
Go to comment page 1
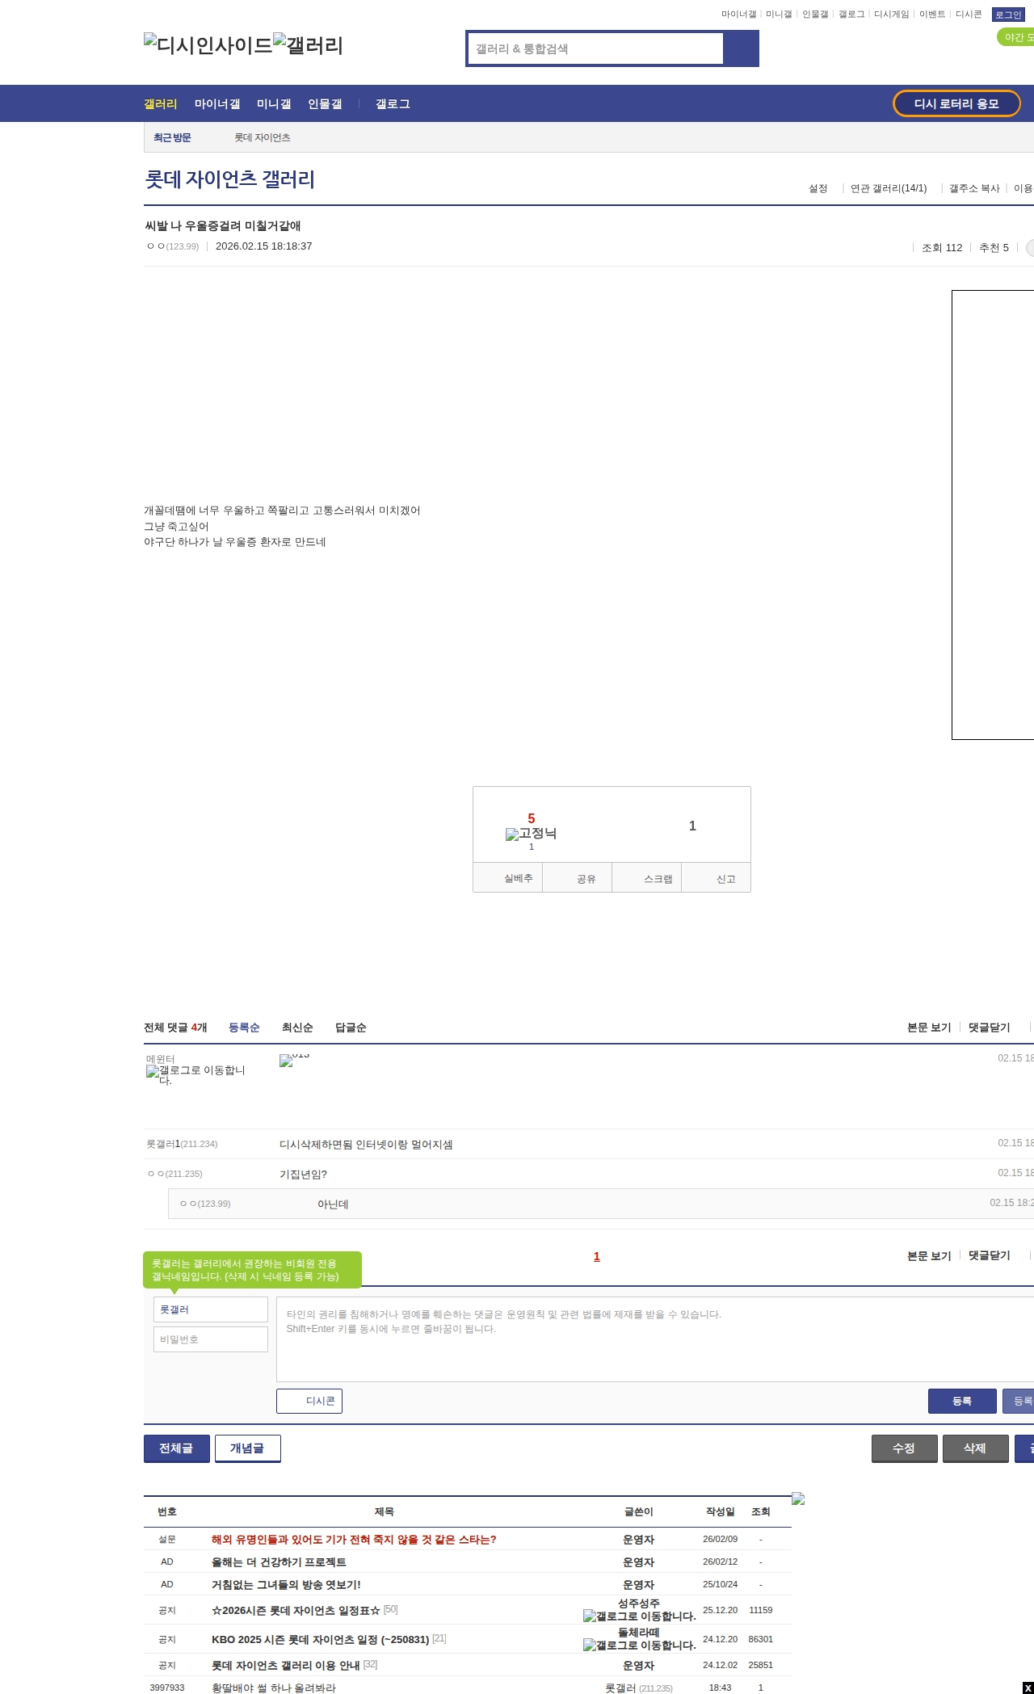coord(597,1256)
